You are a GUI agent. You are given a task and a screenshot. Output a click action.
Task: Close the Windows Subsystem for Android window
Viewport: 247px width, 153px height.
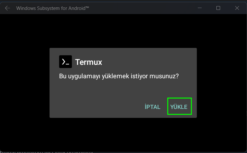coord(237,8)
